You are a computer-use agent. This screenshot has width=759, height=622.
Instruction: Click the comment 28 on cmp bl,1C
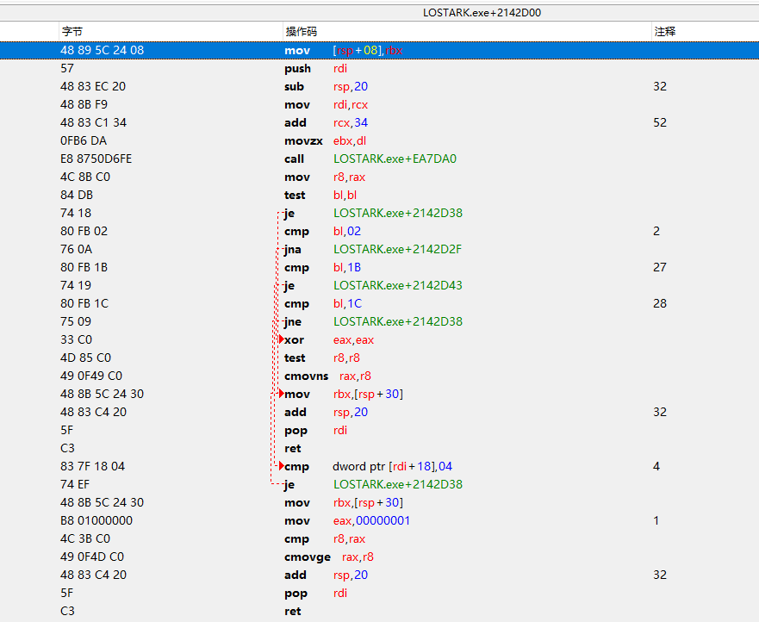(660, 303)
